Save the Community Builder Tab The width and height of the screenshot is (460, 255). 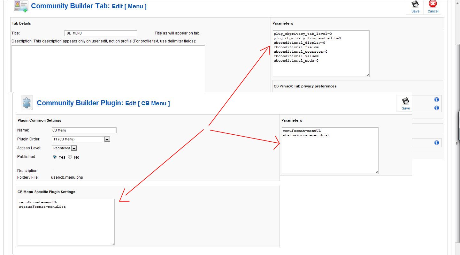click(415, 7)
